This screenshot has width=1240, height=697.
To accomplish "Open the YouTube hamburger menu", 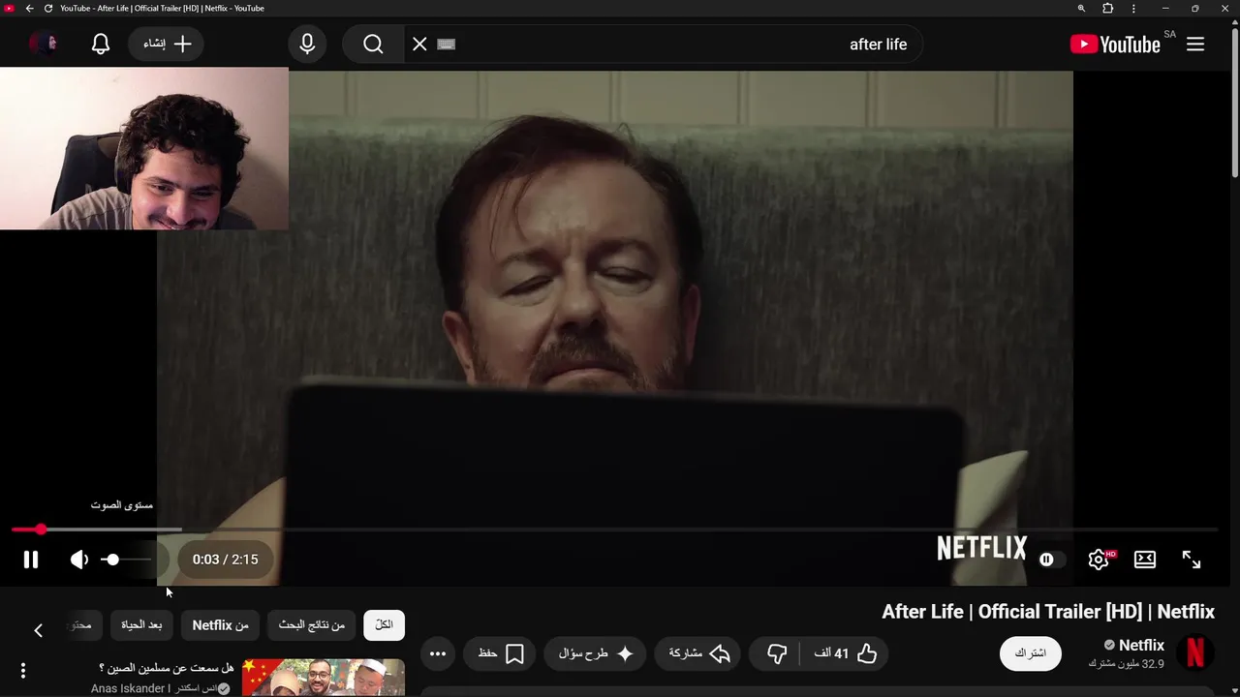I will pos(1195,45).
